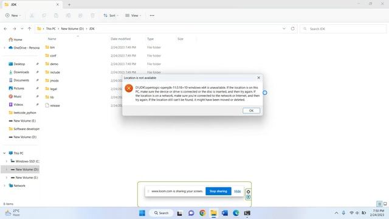This screenshot has height=219, width=389.
Task: Open Microsoft Edge from taskbar
Action: coord(236,213)
